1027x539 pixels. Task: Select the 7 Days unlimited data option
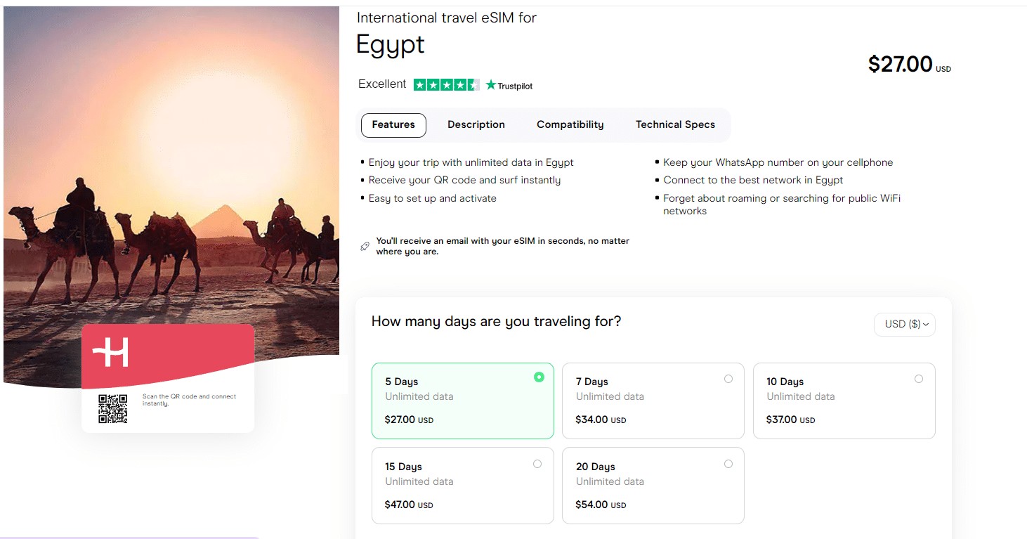[x=729, y=378]
